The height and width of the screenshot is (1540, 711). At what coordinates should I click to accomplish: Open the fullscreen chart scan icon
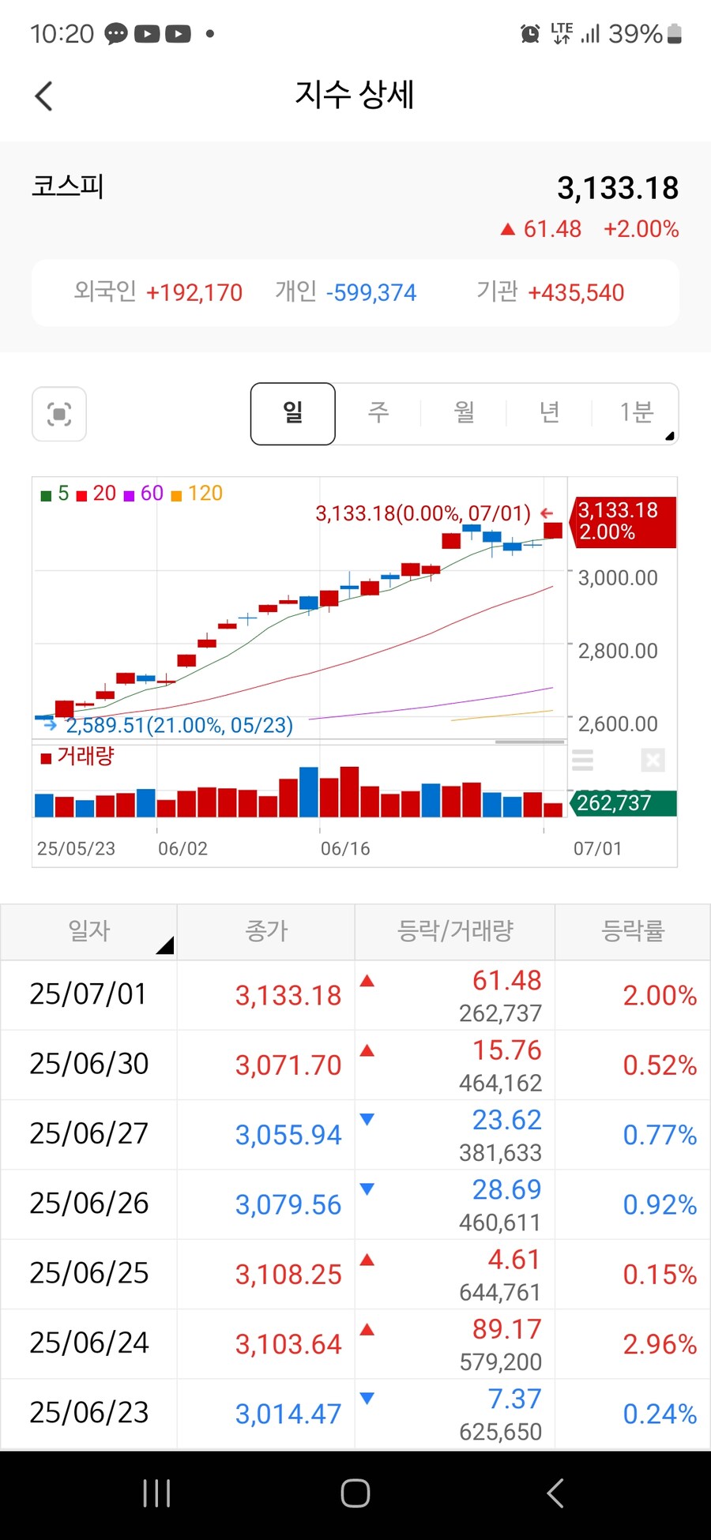[x=59, y=414]
